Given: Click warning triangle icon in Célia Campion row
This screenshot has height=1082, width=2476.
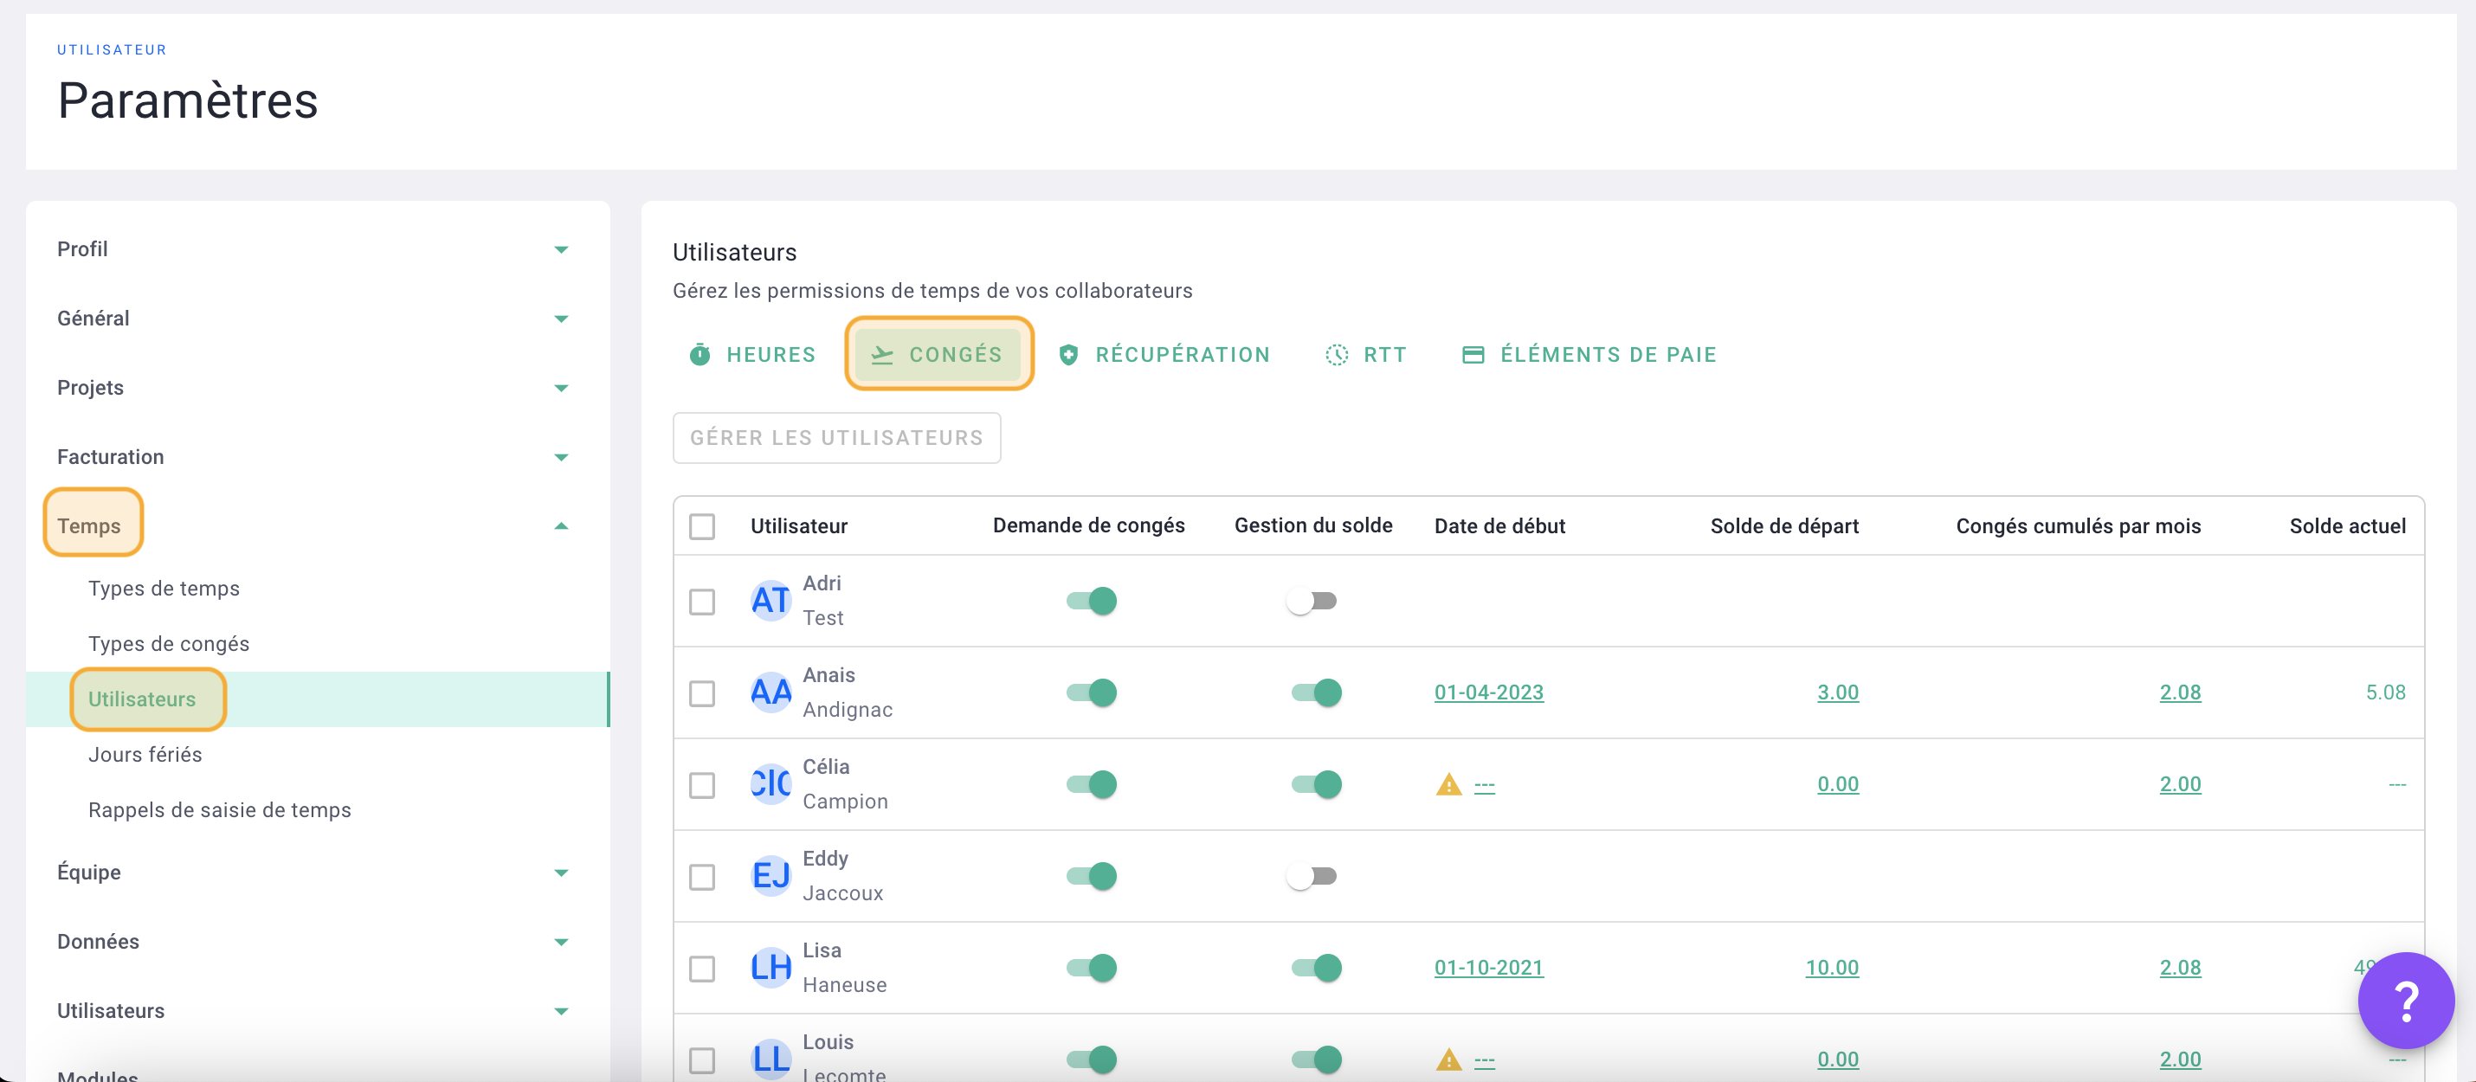Looking at the screenshot, I should [x=1448, y=784].
